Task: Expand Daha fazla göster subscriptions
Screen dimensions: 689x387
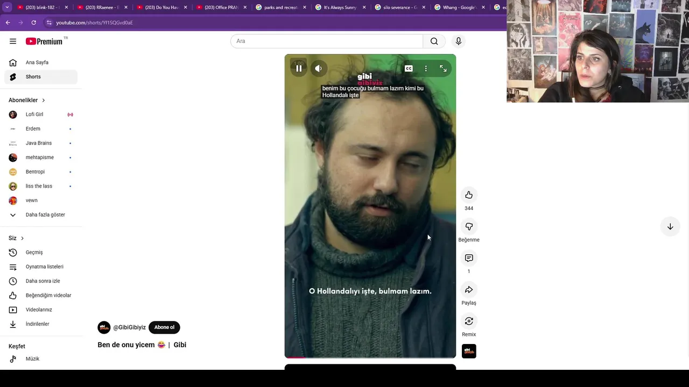Action: (41, 215)
